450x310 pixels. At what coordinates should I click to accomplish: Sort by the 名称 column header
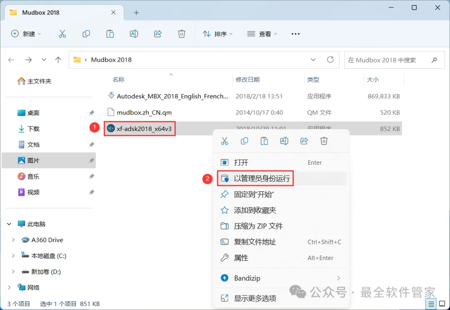(118, 79)
